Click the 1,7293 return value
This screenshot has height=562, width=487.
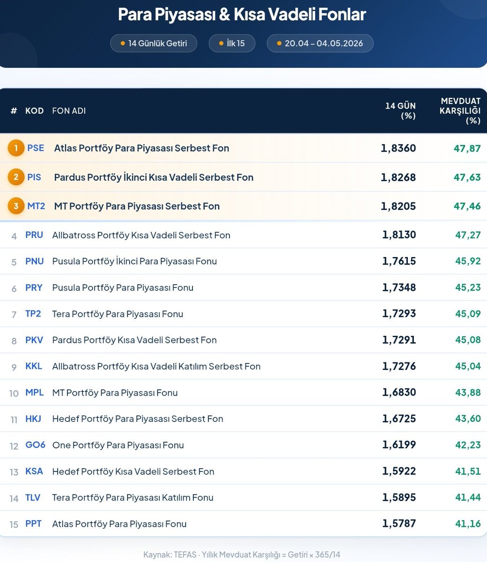coord(399,314)
